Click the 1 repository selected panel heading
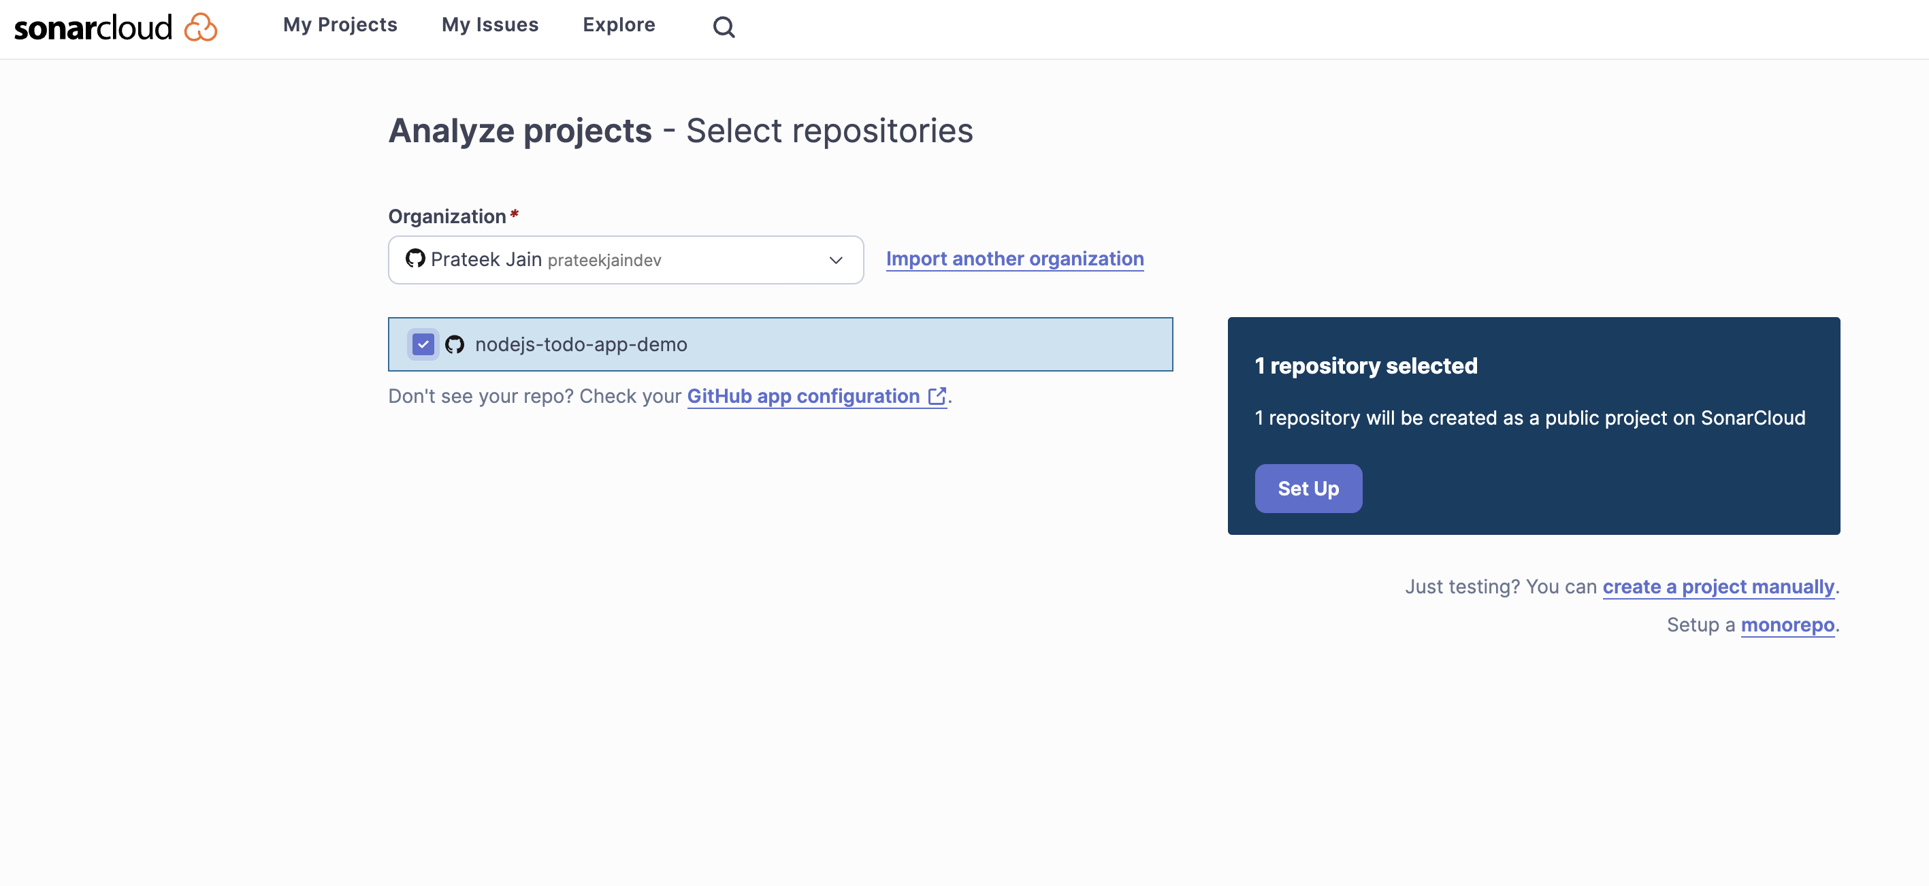Image resolution: width=1929 pixels, height=886 pixels. click(1366, 365)
